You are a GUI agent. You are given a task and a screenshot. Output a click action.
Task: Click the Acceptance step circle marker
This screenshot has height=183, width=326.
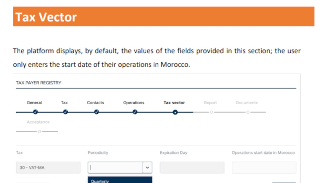click(x=39, y=132)
